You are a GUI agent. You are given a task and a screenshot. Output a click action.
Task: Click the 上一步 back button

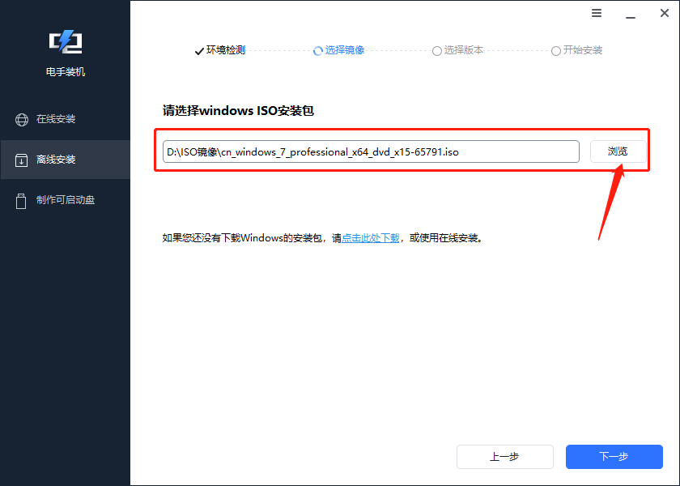coord(504,457)
